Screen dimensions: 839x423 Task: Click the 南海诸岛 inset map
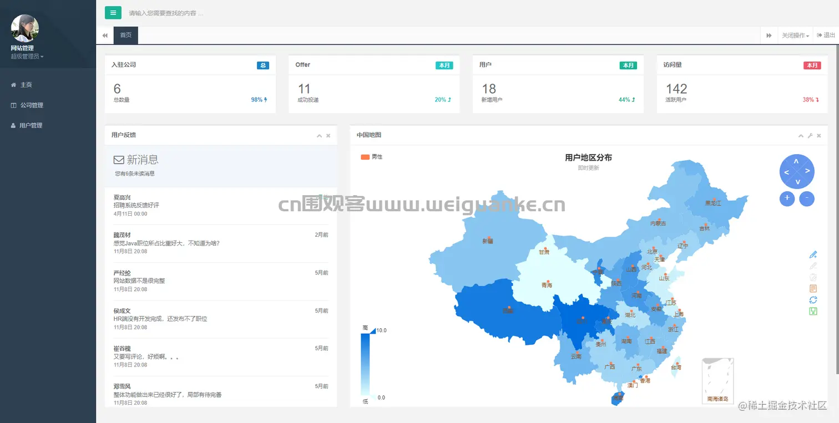pyautogui.click(x=718, y=381)
